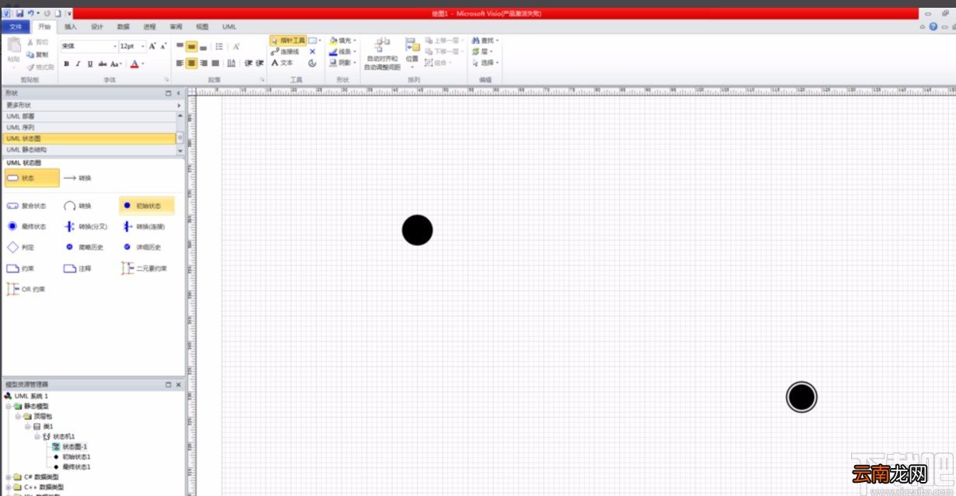Activate the 连接线 Connector tool
956x496 pixels.
point(284,51)
